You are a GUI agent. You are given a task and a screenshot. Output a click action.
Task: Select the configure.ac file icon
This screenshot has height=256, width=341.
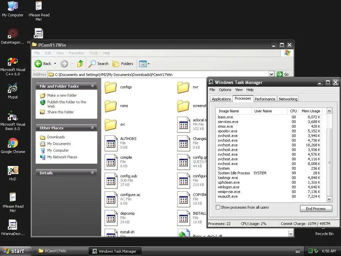tap(111, 199)
